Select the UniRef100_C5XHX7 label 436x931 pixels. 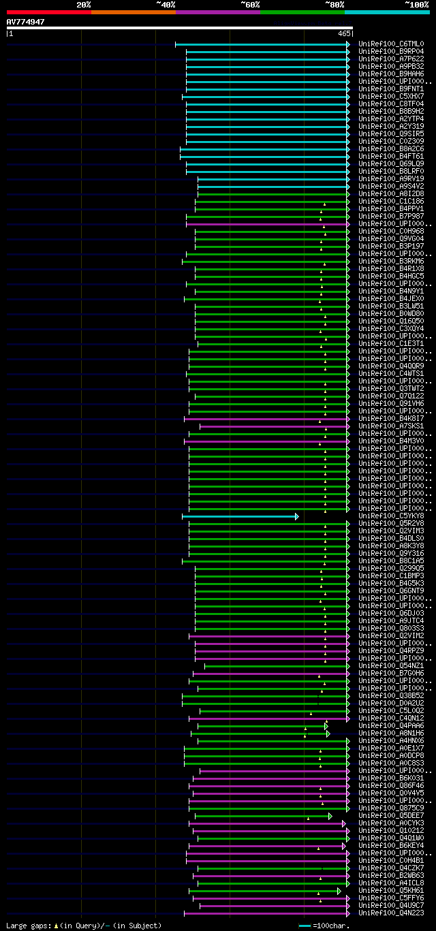391,97
